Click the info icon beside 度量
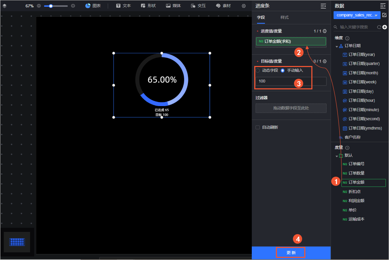 tap(347, 148)
